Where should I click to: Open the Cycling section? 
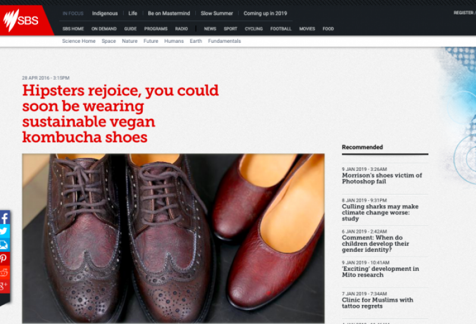click(x=253, y=29)
